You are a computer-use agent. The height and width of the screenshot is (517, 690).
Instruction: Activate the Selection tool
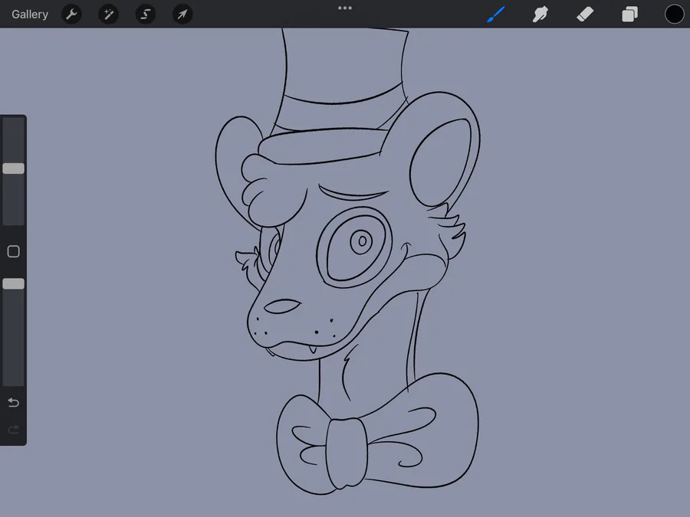(x=145, y=15)
